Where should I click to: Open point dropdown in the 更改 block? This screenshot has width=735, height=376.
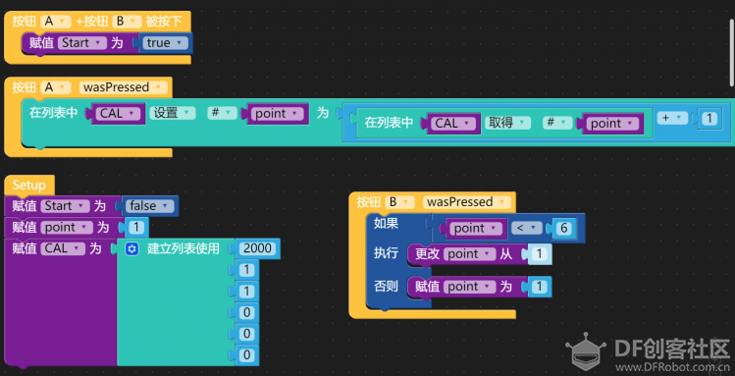470,254
